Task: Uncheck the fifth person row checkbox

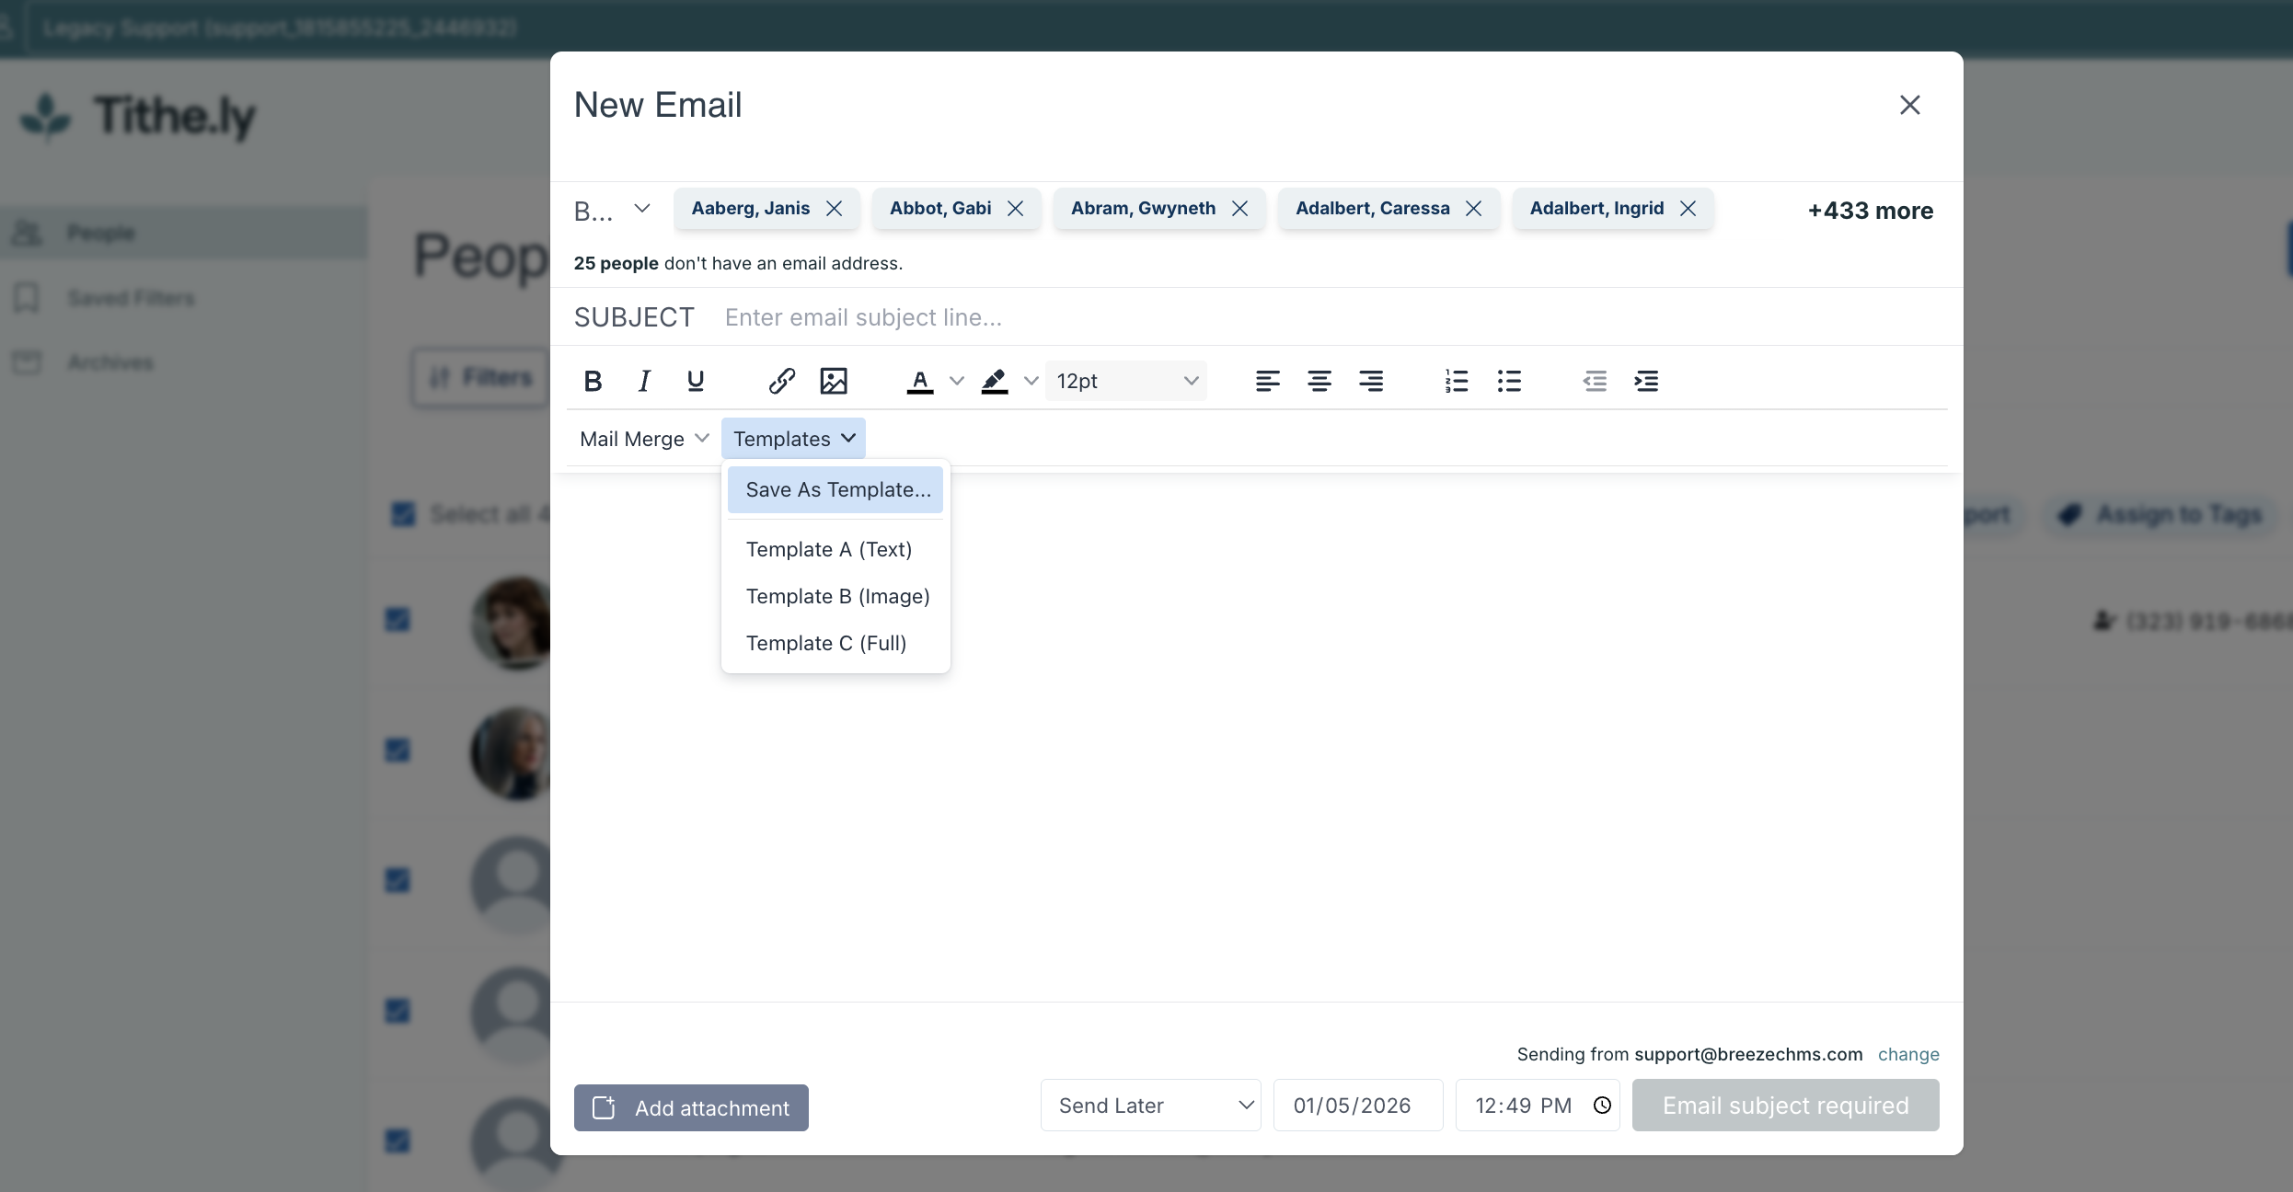Action: coord(398,1140)
